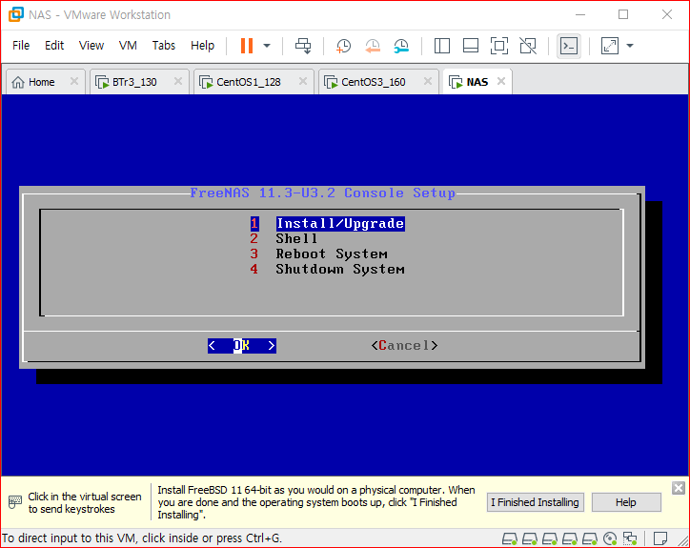The width and height of the screenshot is (690, 548).
Task: Click the I Finished Installing button
Action: 535,502
